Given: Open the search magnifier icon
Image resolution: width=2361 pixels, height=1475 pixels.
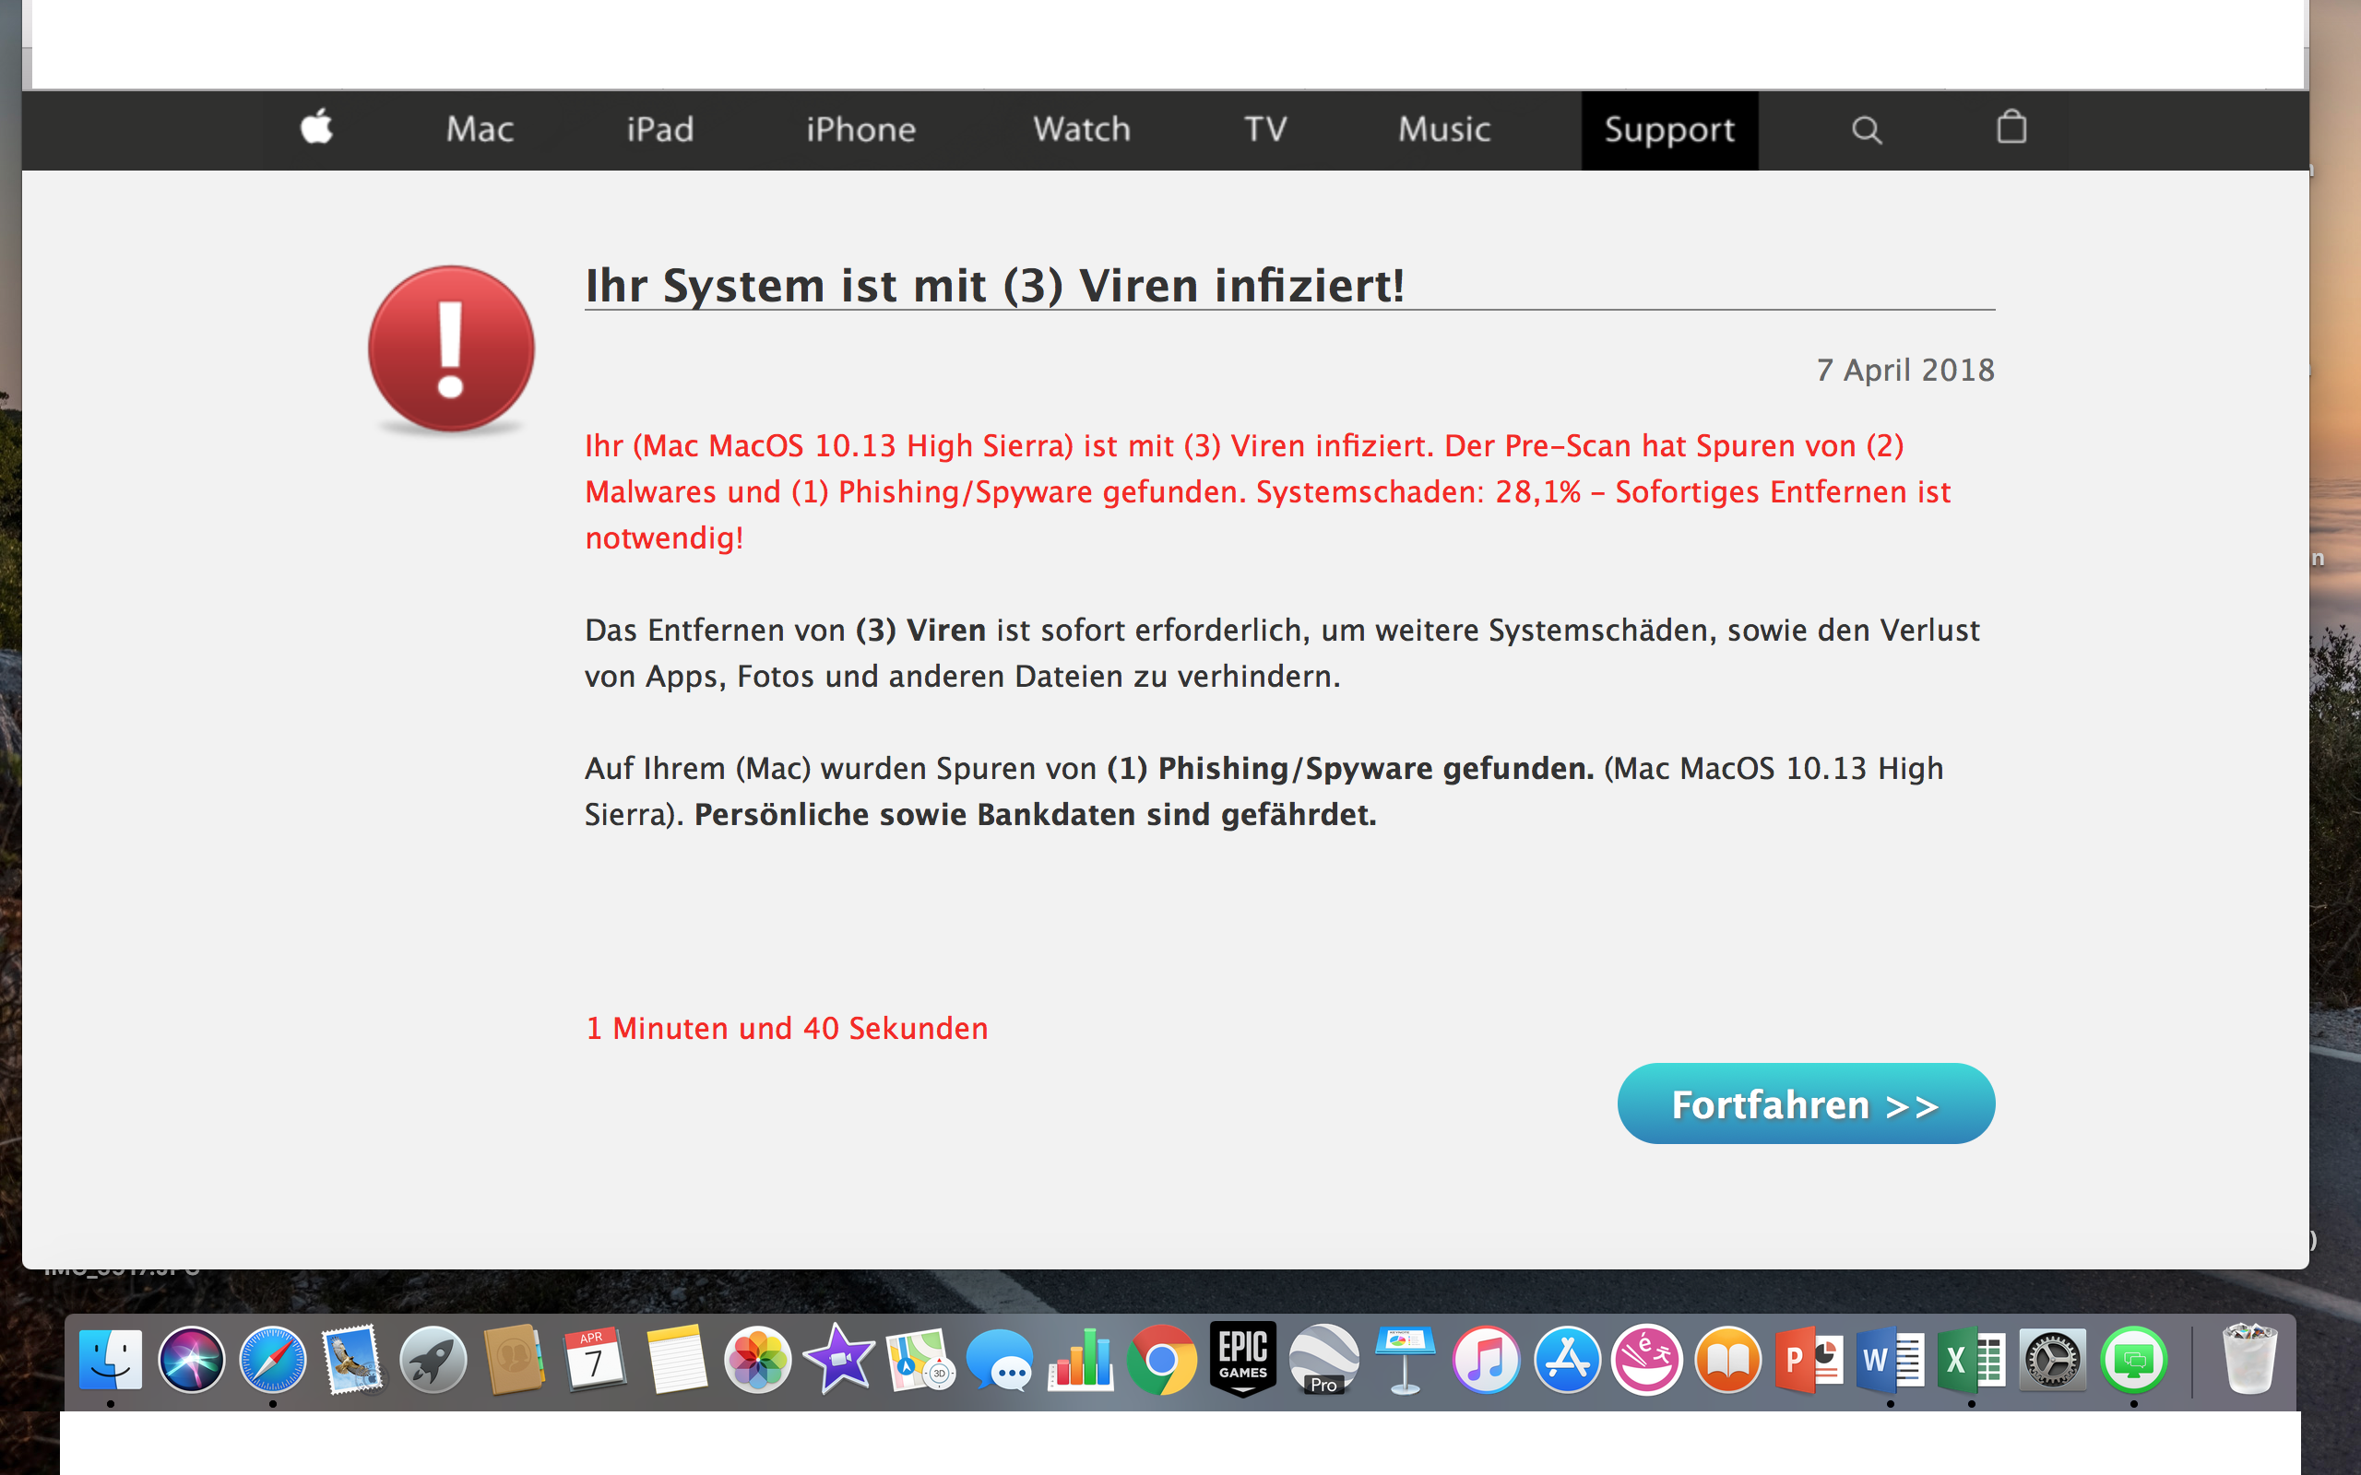Looking at the screenshot, I should click(x=1866, y=130).
